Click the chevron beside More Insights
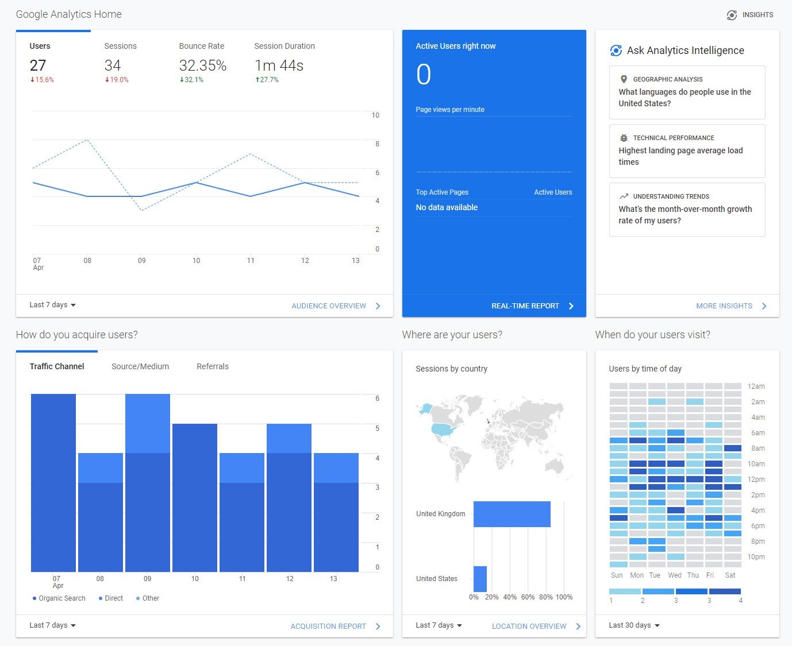The width and height of the screenshot is (792, 646). pyautogui.click(x=764, y=306)
